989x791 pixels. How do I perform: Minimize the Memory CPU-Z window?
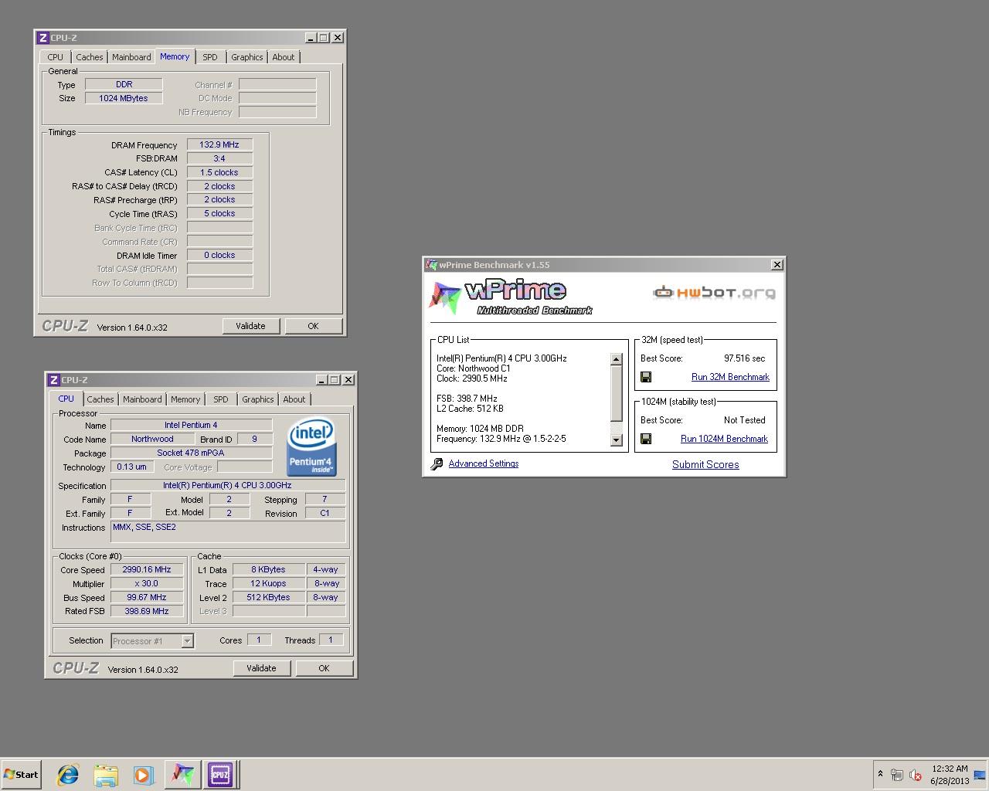[311, 38]
